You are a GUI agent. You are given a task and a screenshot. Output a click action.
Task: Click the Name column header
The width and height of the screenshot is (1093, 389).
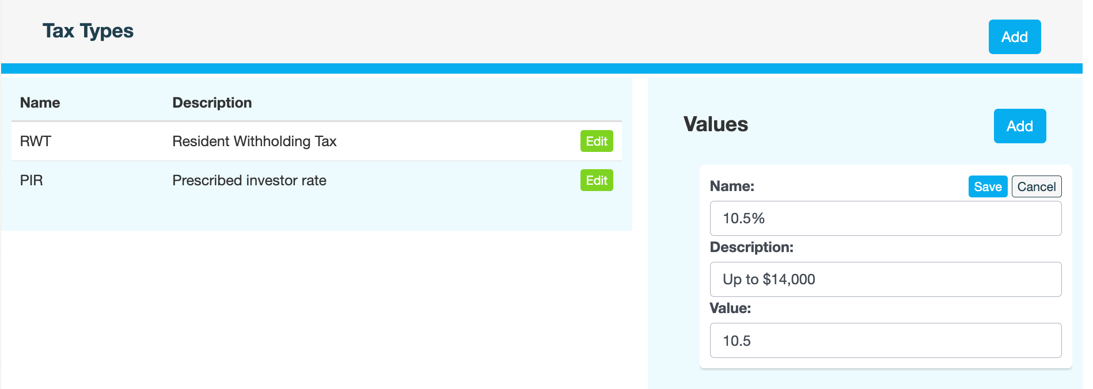click(40, 102)
